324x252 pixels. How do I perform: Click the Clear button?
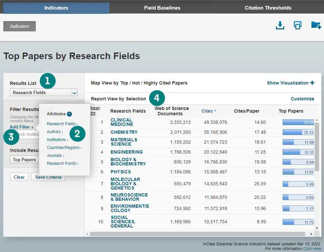click(x=19, y=177)
